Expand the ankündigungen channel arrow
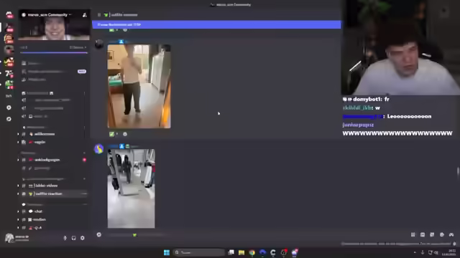The image size is (460, 258). point(18,160)
